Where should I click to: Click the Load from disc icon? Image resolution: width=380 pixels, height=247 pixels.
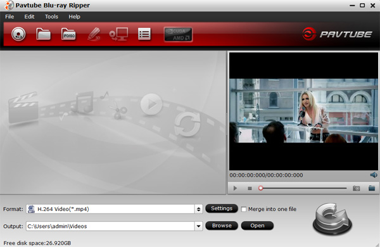click(18, 34)
